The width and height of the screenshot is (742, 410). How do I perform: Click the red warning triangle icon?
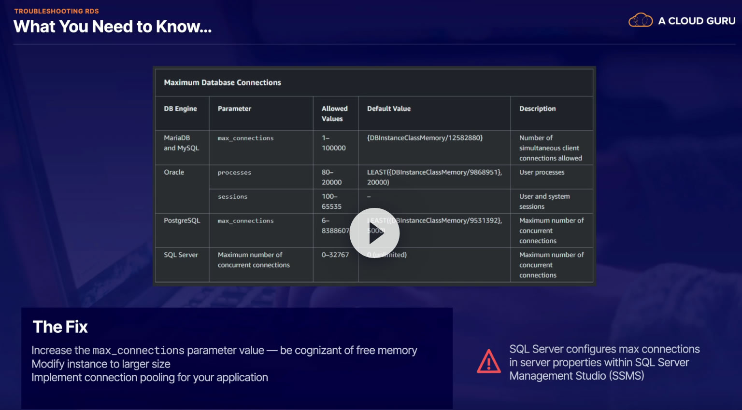pos(489,361)
